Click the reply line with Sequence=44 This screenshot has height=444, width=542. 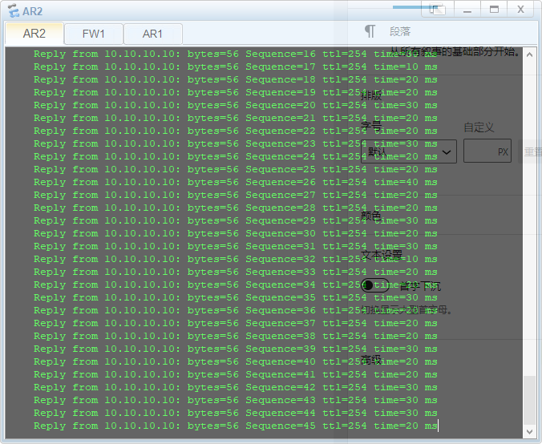coord(235,414)
